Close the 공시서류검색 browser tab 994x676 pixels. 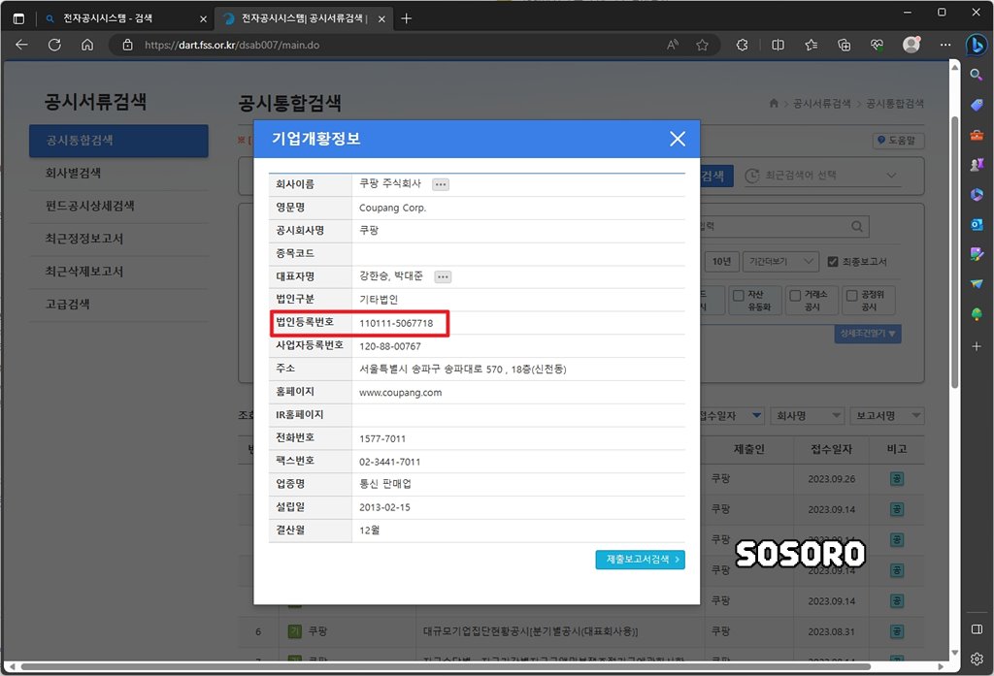pyautogui.click(x=381, y=19)
